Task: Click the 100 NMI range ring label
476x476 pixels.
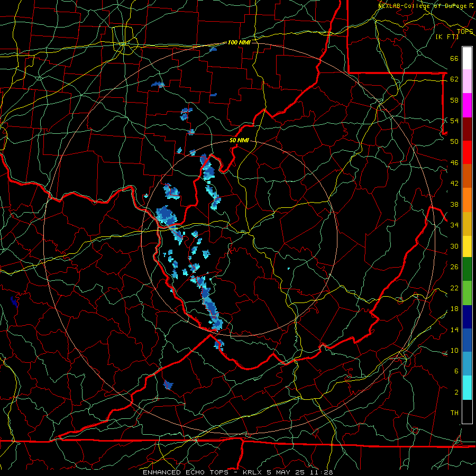Action: pyautogui.click(x=239, y=42)
